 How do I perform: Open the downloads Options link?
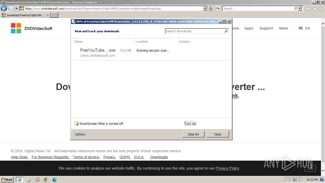coord(80,134)
